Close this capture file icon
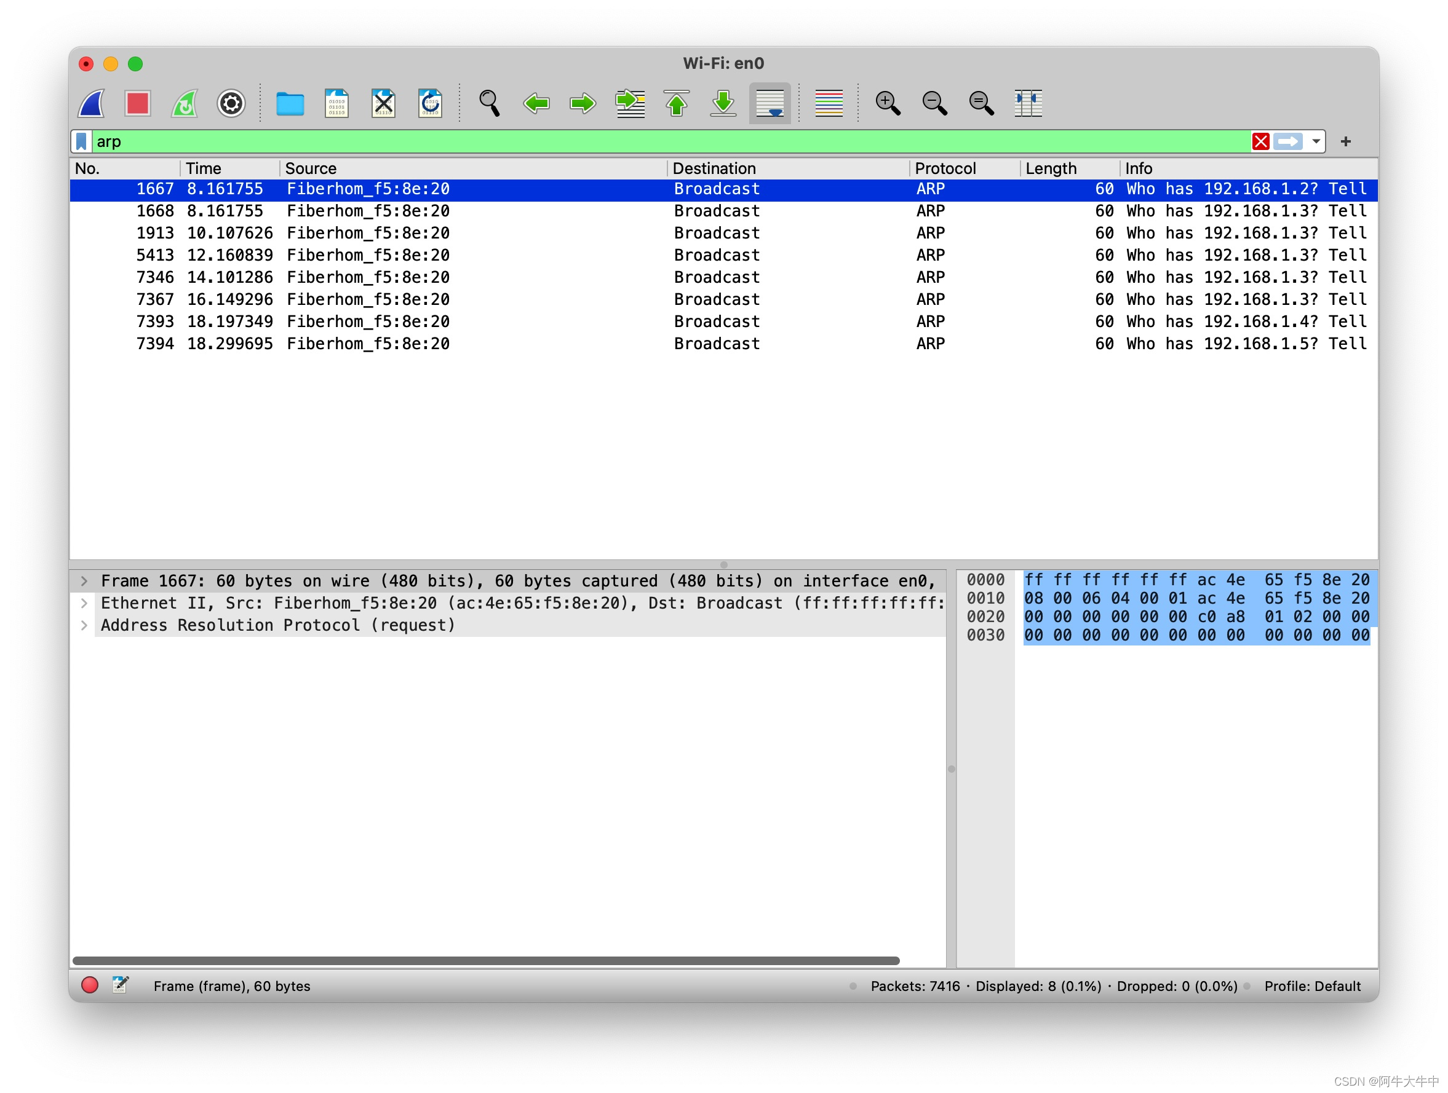The height and width of the screenshot is (1093, 1448). click(383, 103)
